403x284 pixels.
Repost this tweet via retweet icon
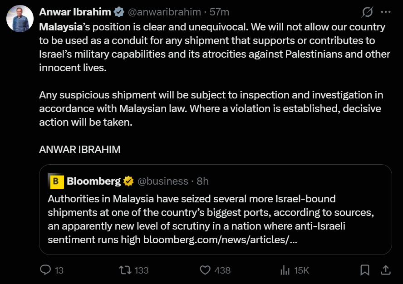(x=125, y=270)
